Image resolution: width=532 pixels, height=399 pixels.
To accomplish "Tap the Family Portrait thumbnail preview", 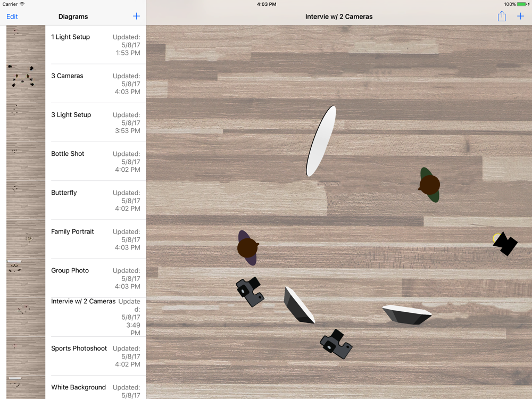I will click(x=26, y=239).
